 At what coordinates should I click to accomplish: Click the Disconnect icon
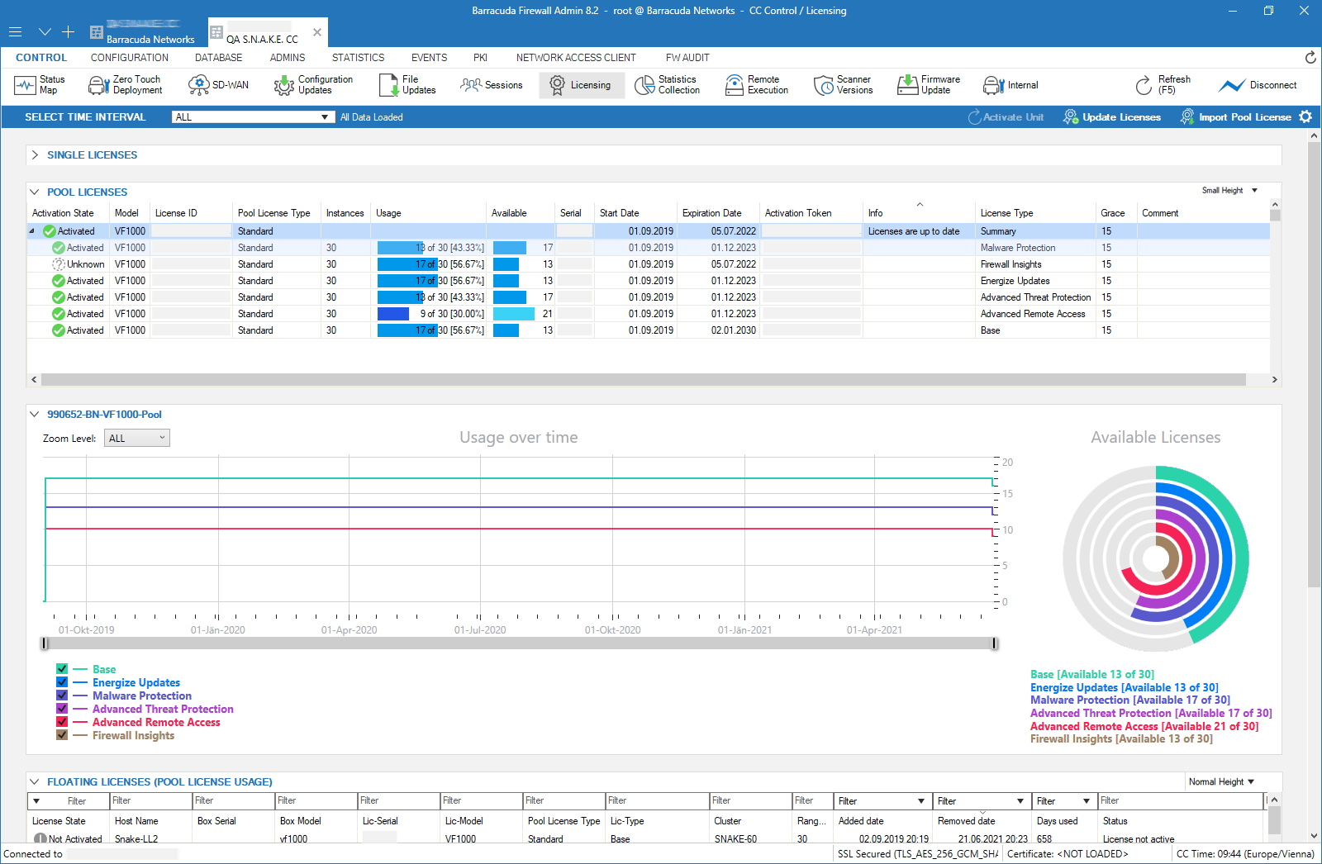coord(1231,85)
